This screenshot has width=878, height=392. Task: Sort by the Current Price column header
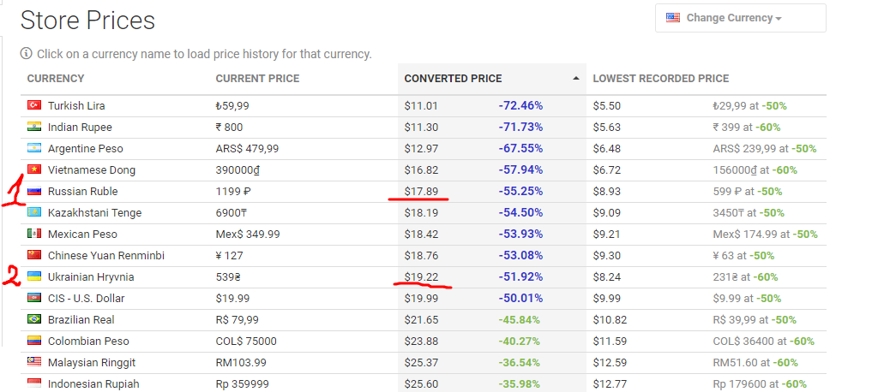257,78
